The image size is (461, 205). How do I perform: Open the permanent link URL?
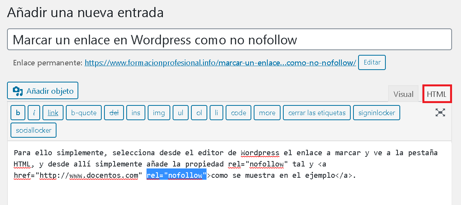[x=220, y=63]
